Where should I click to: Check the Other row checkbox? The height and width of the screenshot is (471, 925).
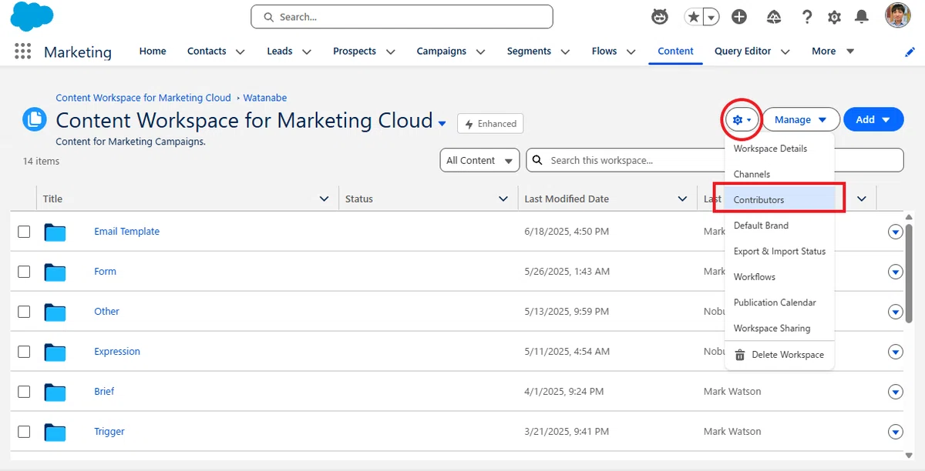tap(24, 312)
